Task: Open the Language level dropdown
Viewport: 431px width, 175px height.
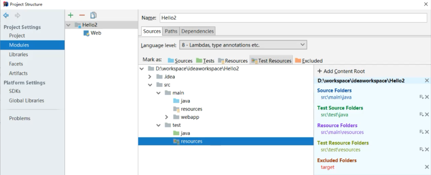Action: [243, 45]
